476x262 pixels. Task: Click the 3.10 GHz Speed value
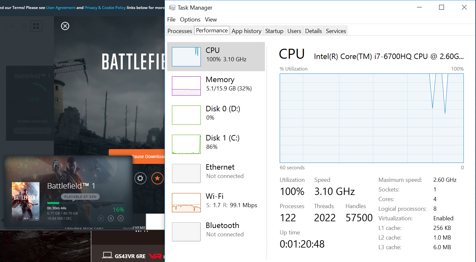coord(335,191)
